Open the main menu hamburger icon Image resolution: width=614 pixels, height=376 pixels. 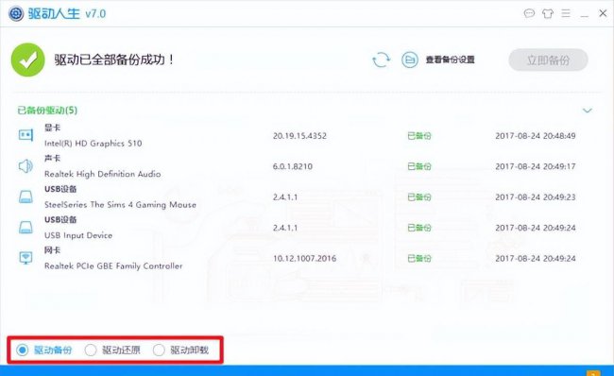[x=566, y=14]
